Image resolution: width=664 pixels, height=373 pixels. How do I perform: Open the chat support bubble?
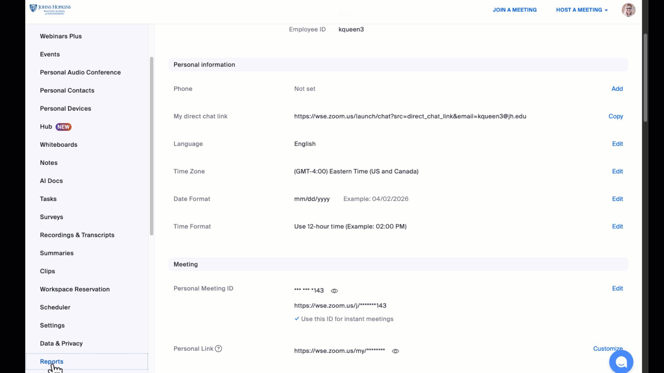[621, 362]
